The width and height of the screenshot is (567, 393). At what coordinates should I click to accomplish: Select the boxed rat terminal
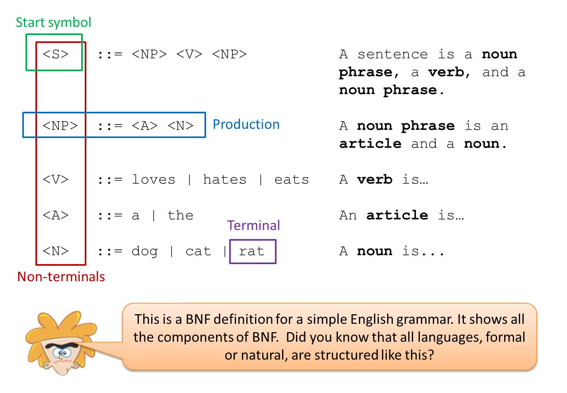253,251
